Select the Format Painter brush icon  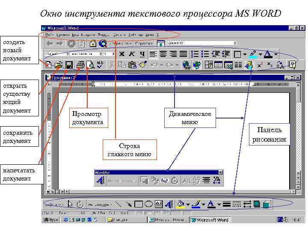(143, 65)
